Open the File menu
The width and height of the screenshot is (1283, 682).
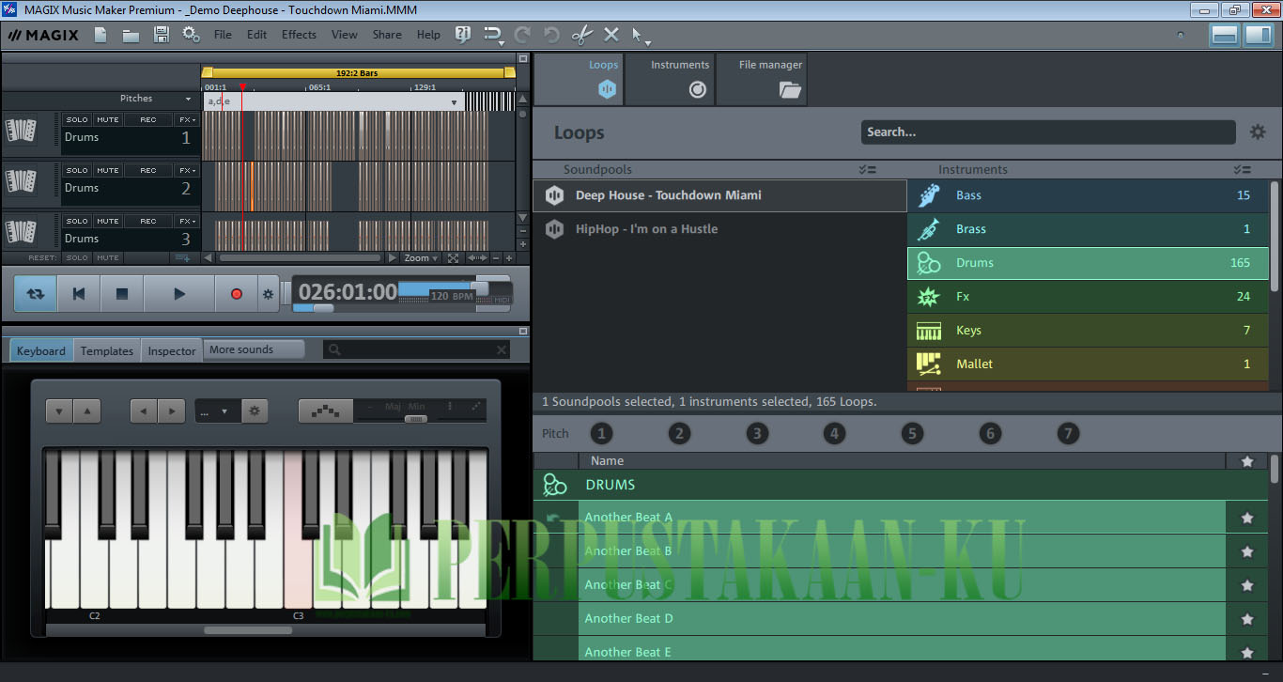223,35
